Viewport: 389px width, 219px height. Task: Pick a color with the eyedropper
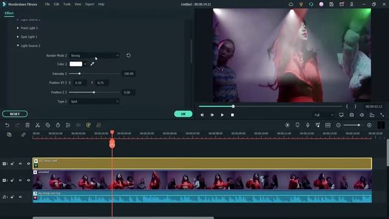tap(92, 64)
